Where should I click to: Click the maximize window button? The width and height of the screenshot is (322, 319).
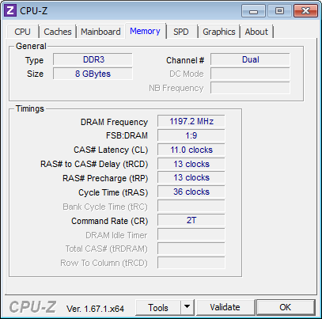pos(279,11)
